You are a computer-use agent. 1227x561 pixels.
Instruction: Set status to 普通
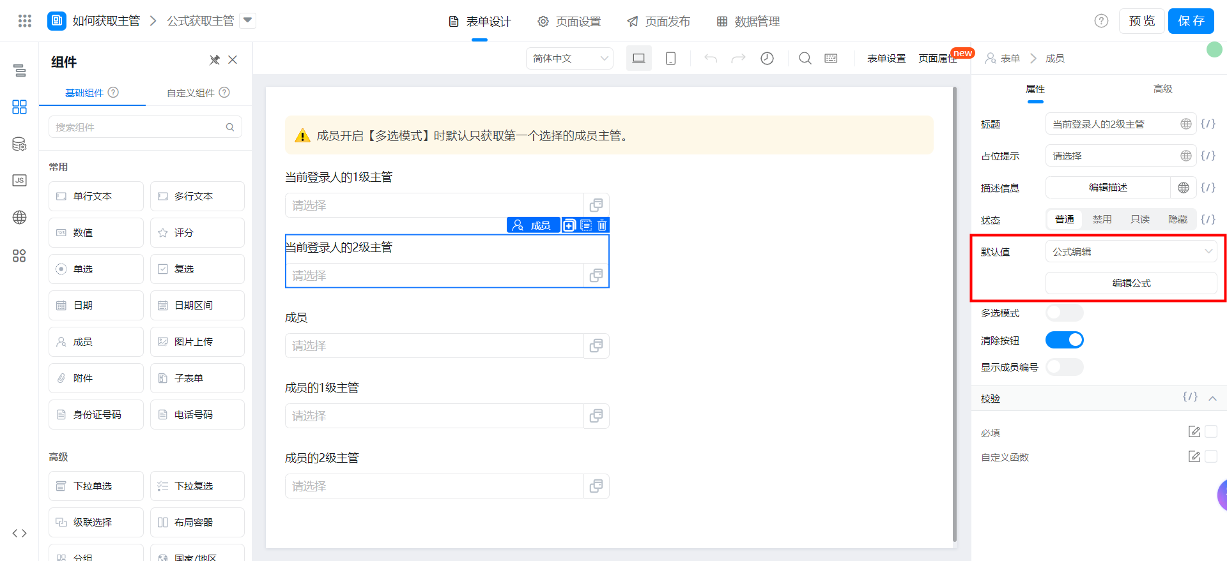(x=1065, y=220)
